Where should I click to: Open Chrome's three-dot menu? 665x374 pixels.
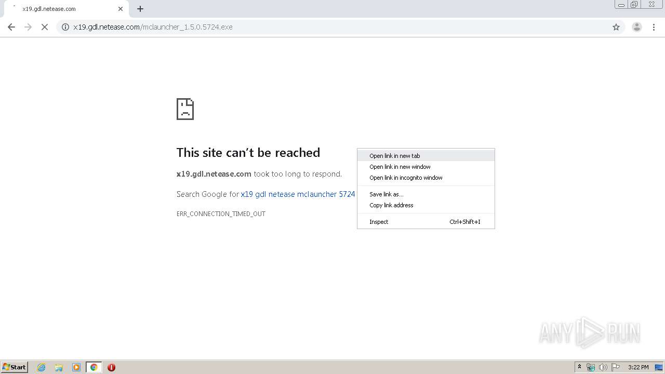coord(654,27)
